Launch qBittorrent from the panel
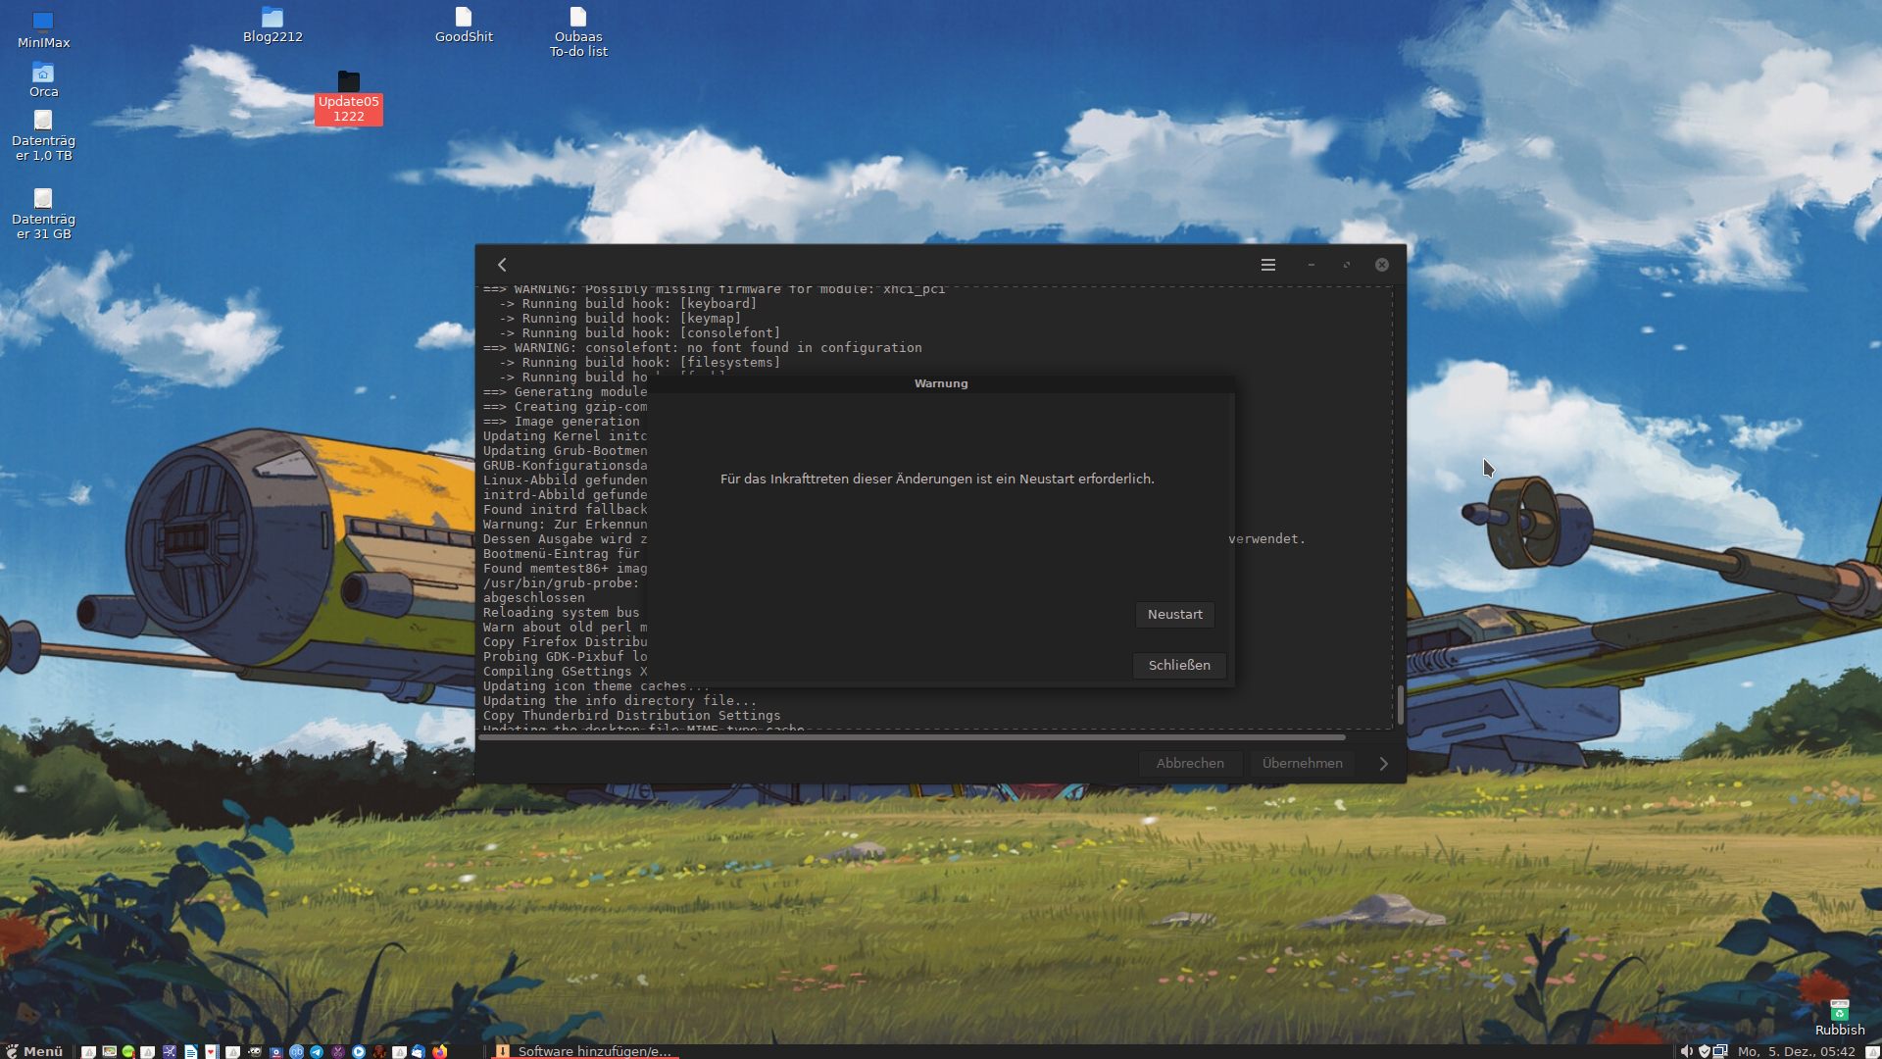Image resolution: width=1882 pixels, height=1059 pixels. 296,1051
